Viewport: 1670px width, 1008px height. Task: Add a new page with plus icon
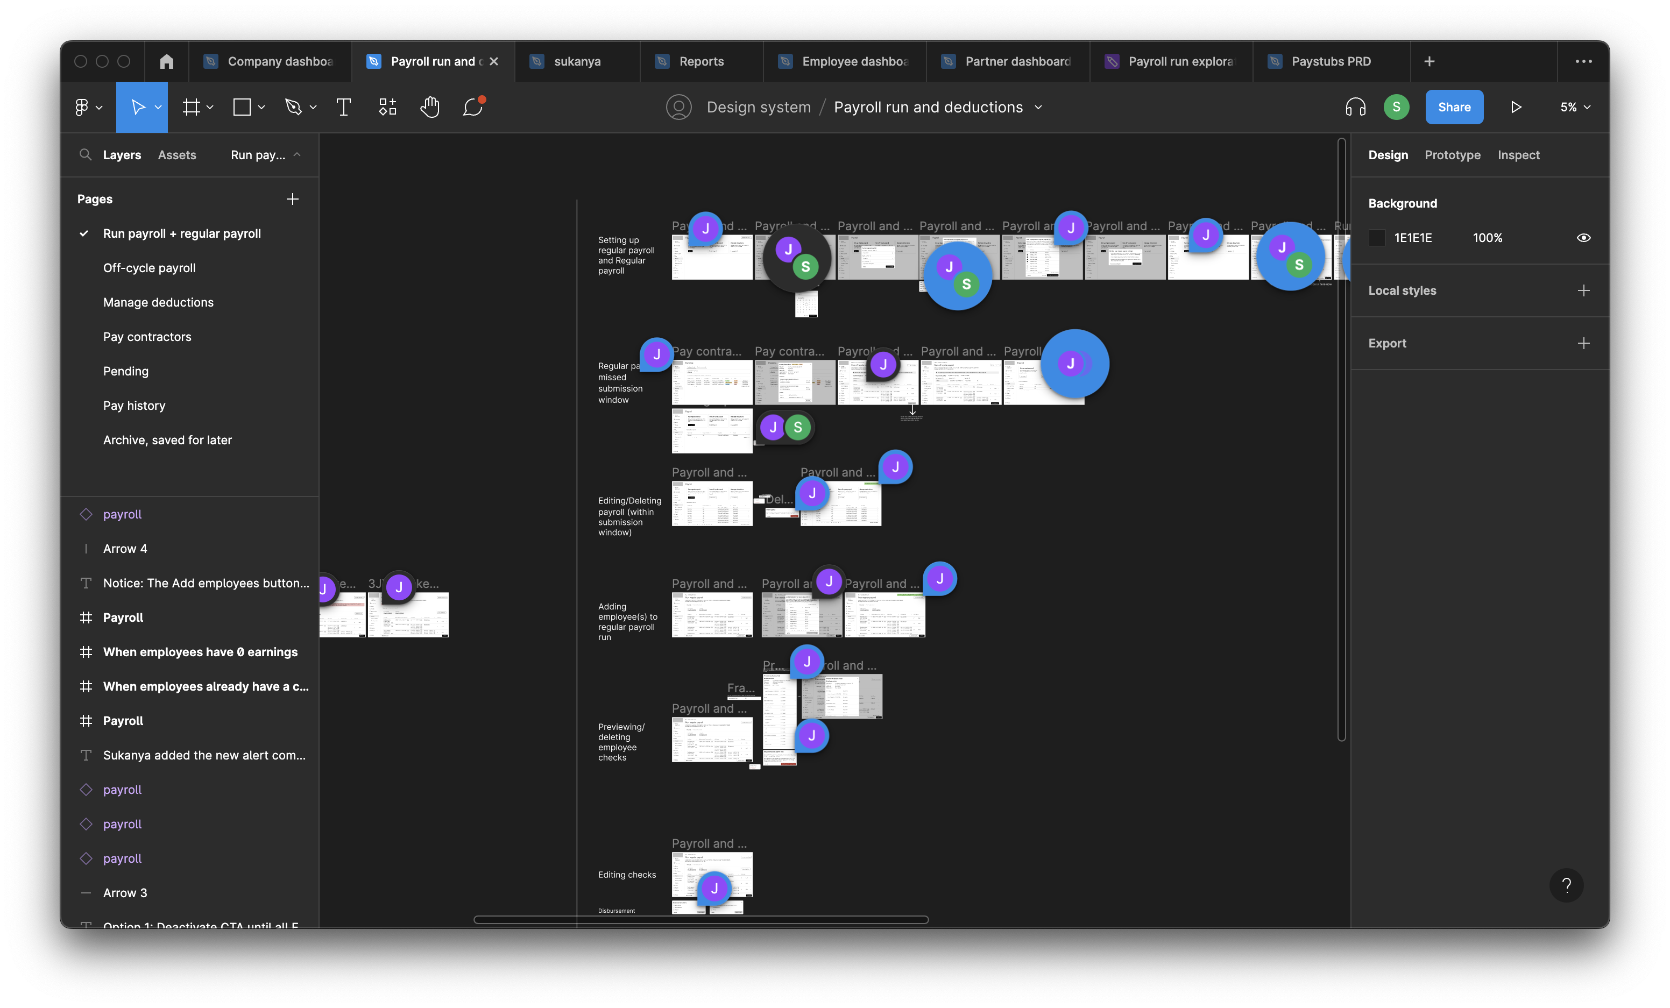click(x=292, y=198)
